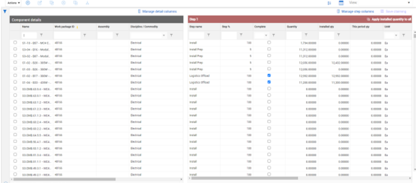Sort by the Work package ID header
Image resolution: width=416 pixels, height=183 pixels.
tap(65, 27)
